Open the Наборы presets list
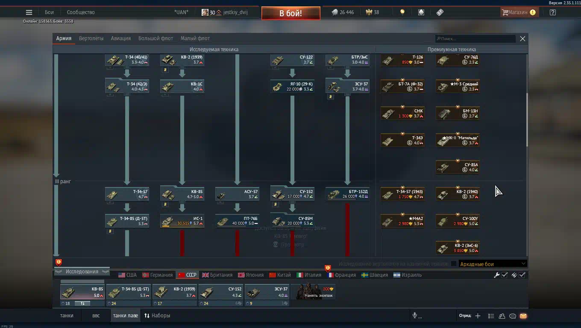Image resolution: width=581 pixels, height=328 pixels. (x=157, y=316)
